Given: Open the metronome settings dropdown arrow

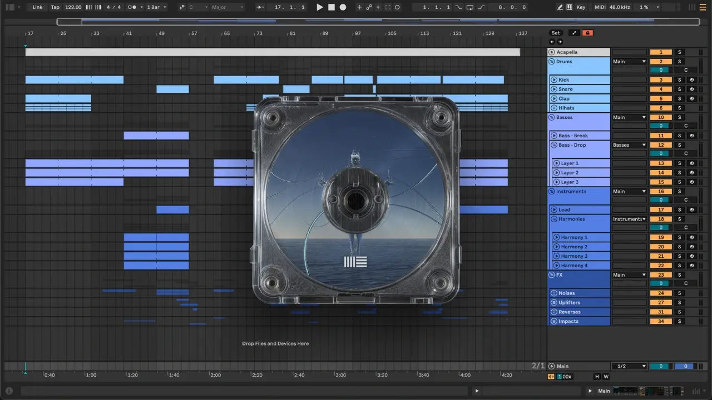Looking at the screenshot, I should point(142,7).
